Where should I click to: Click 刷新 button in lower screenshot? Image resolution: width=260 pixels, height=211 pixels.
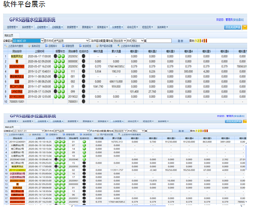[181, 131]
